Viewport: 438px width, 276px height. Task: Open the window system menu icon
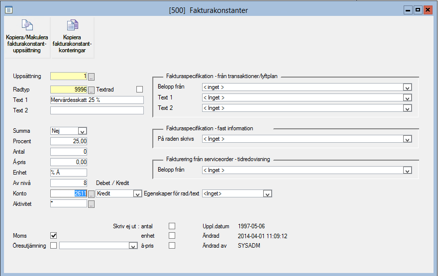[8, 10]
